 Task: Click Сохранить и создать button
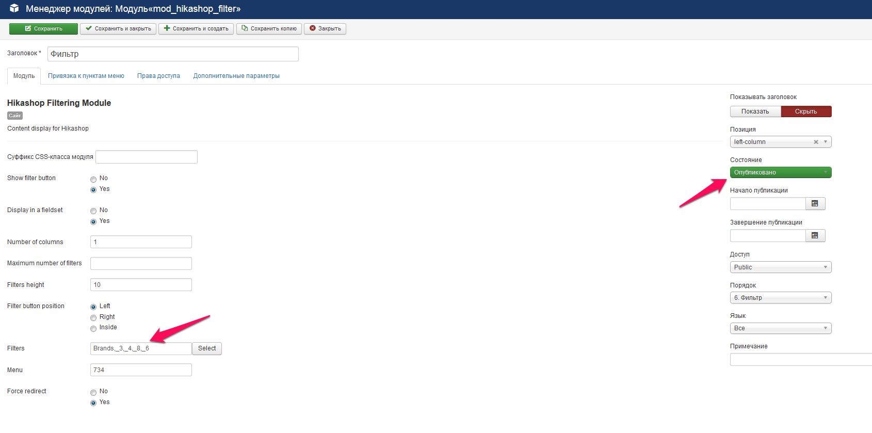196,29
